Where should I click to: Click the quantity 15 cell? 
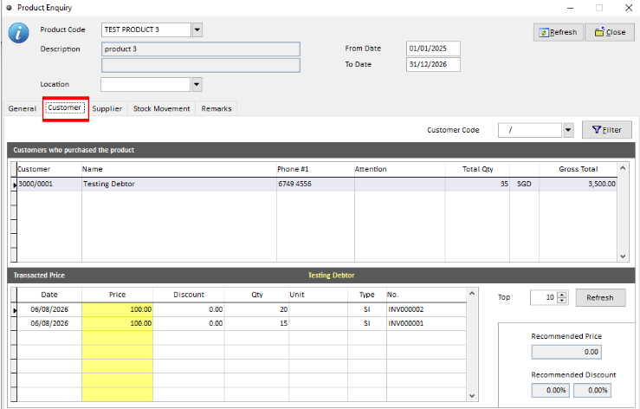(256, 323)
